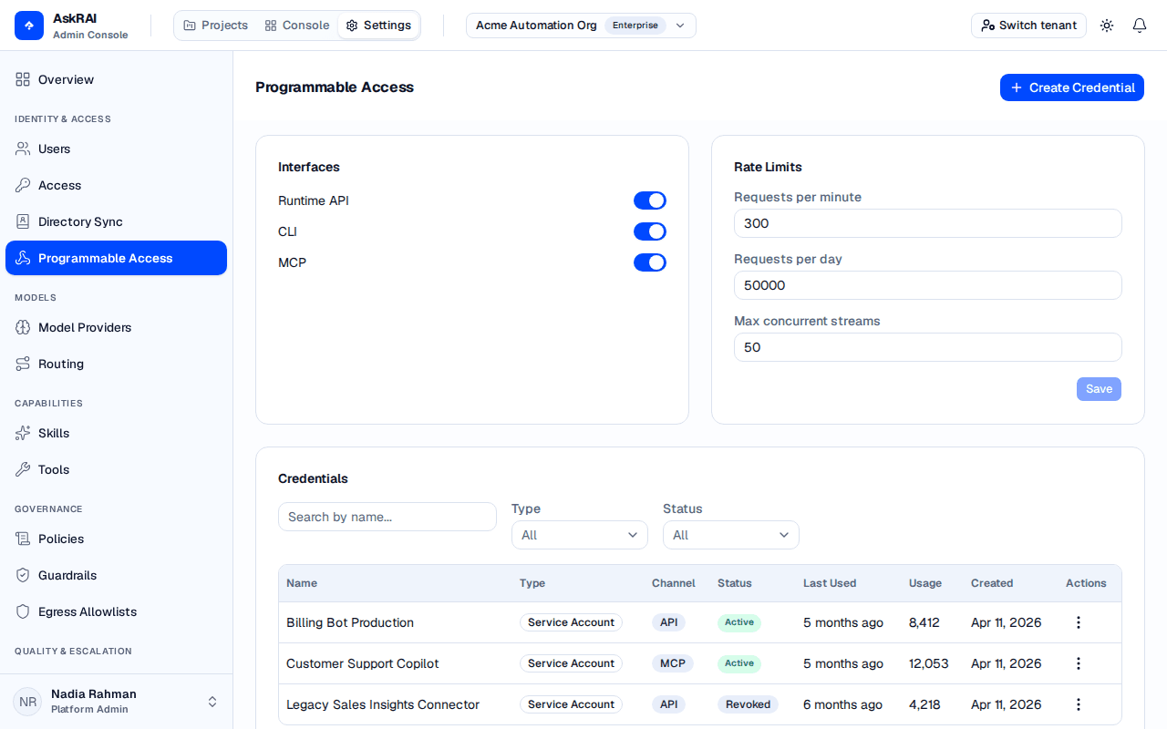Click the Skills sparkle icon
The height and width of the screenshot is (729, 1167).
[23, 433]
